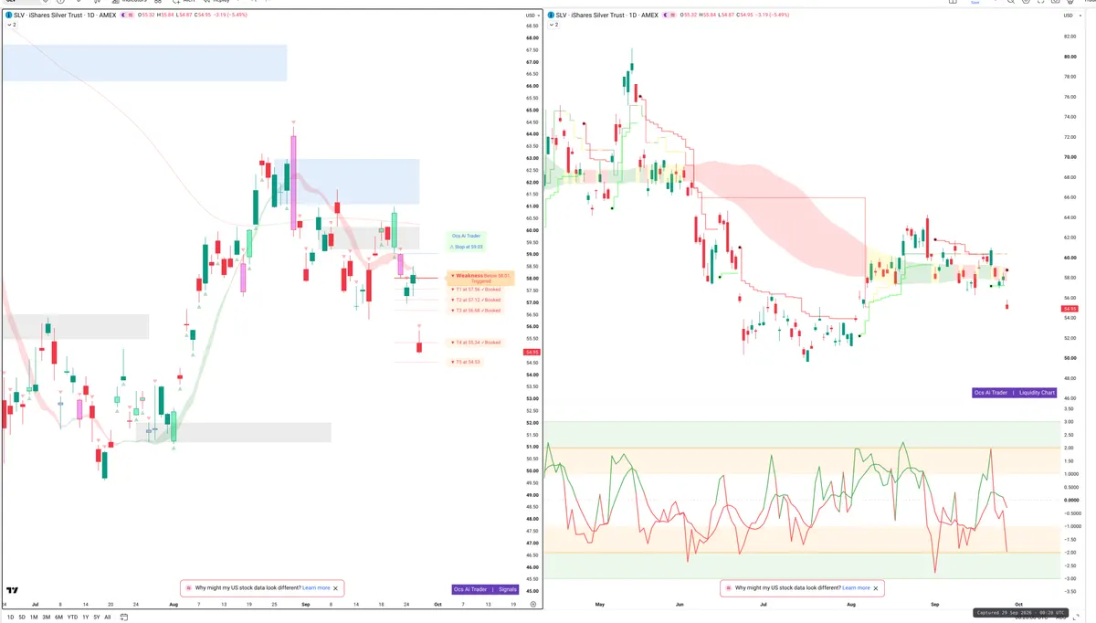1096x623 pixels.
Task: Open the Go to date calendar icon
Action: [123, 618]
